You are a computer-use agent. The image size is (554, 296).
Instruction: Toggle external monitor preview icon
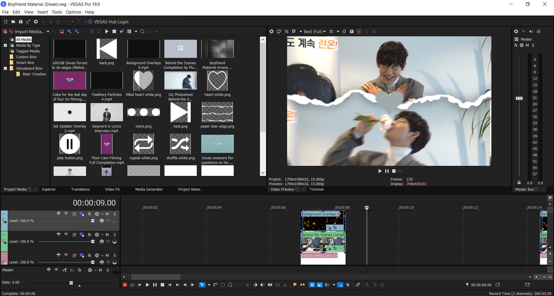(279, 31)
